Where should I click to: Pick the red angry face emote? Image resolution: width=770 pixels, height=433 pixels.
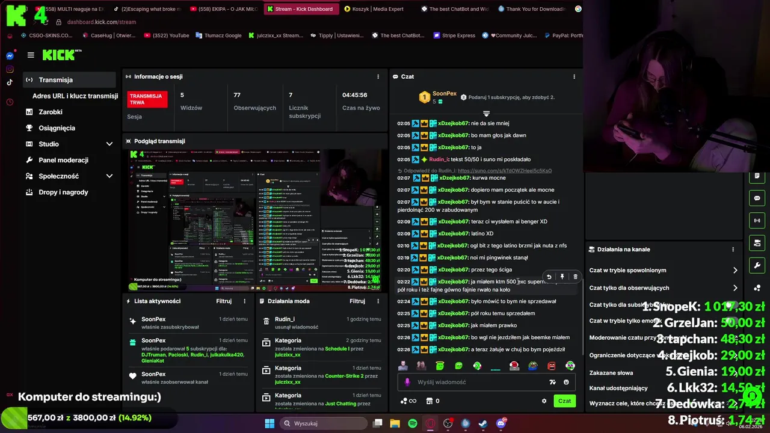552,366
